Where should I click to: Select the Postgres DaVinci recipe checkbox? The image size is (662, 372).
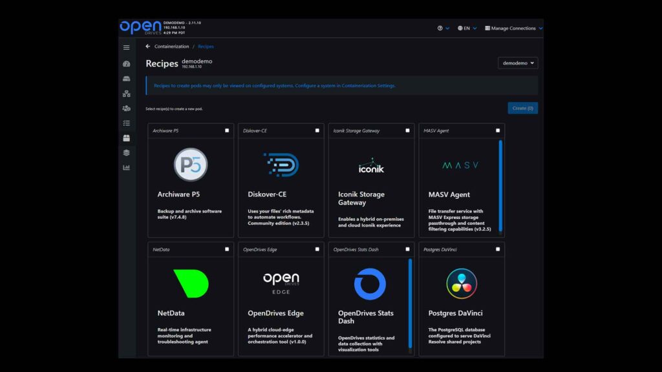498,249
